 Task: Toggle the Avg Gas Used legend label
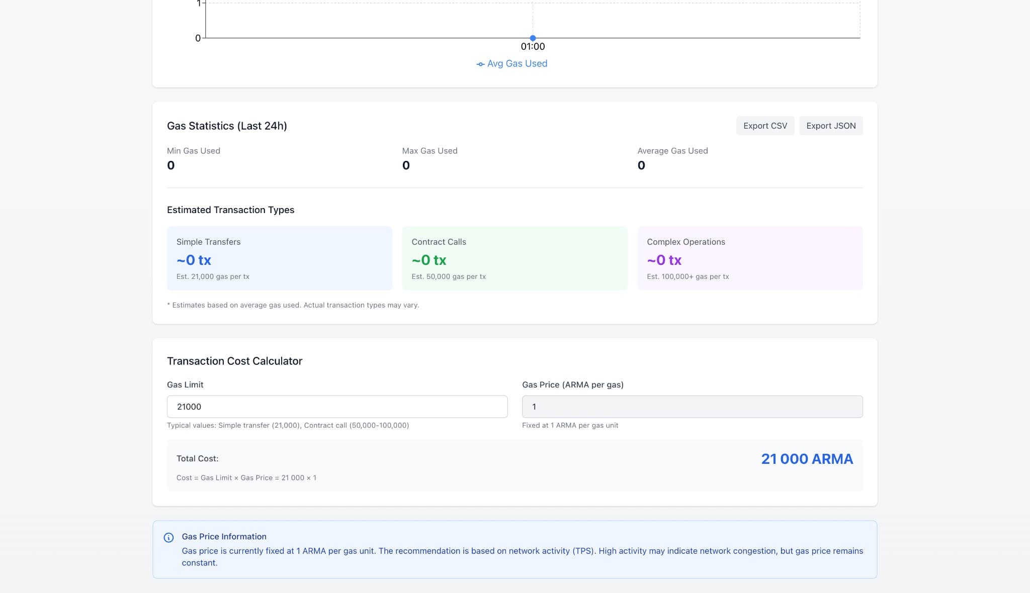click(517, 64)
